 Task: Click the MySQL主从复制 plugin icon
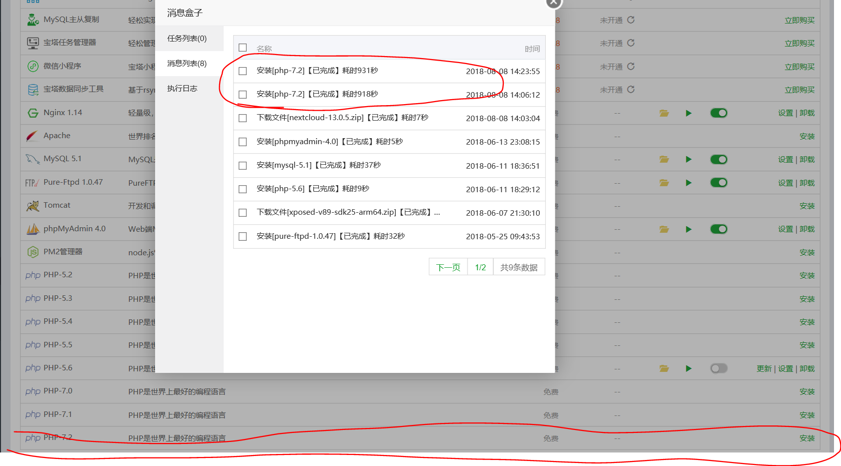tap(33, 20)
